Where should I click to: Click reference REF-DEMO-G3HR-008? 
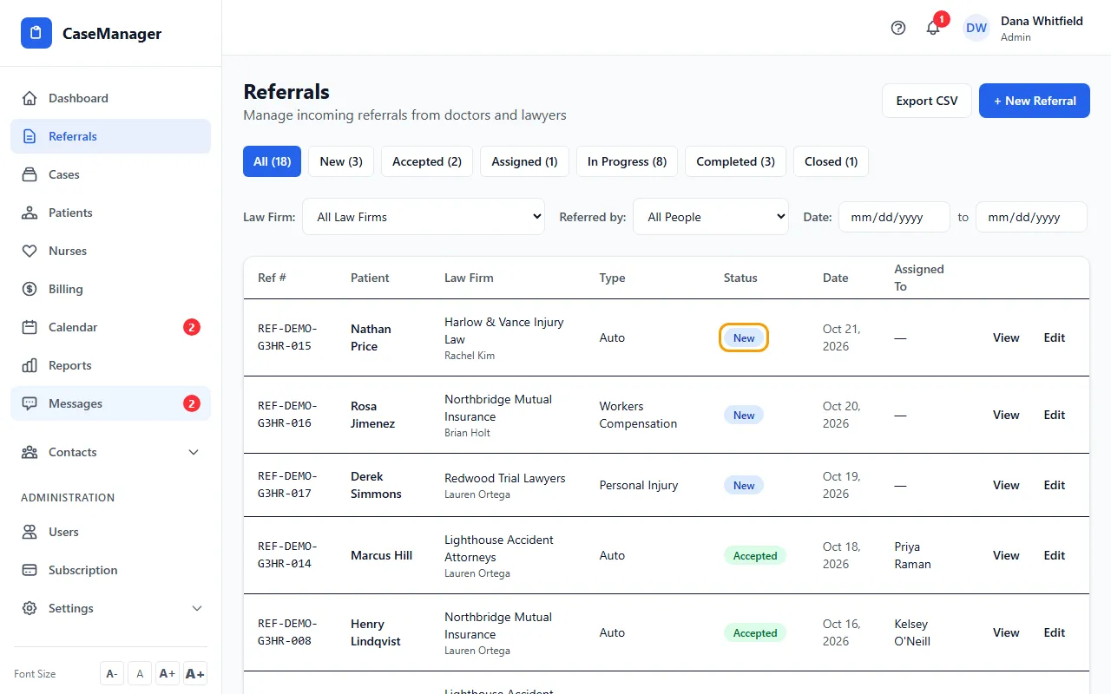coord(287,632)
